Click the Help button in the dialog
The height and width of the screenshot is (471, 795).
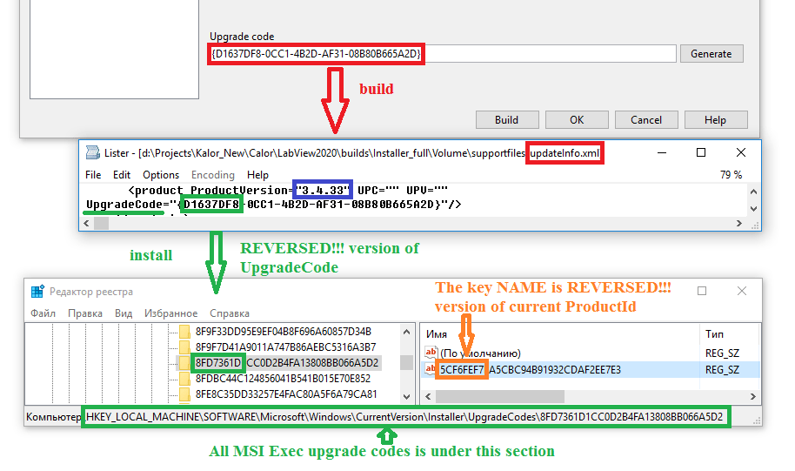[715, 120]
